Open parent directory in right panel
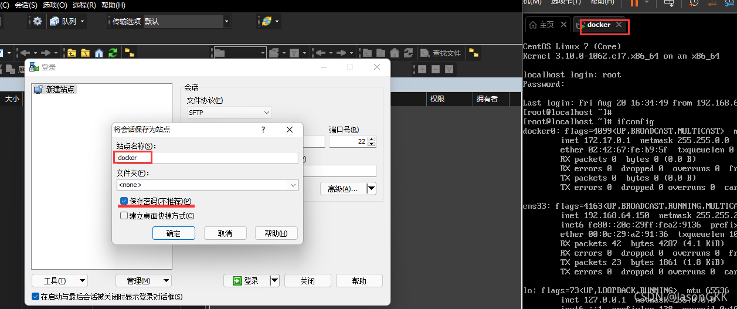The width and height of the screenshot is (737, 309). pos(368,53)
